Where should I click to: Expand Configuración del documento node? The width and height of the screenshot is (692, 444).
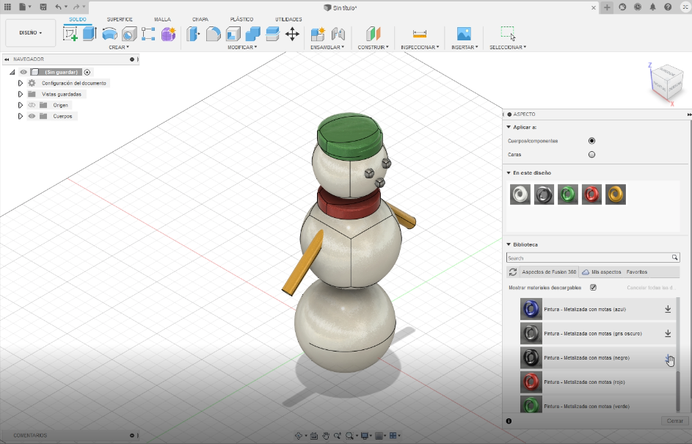click(21, 83)
